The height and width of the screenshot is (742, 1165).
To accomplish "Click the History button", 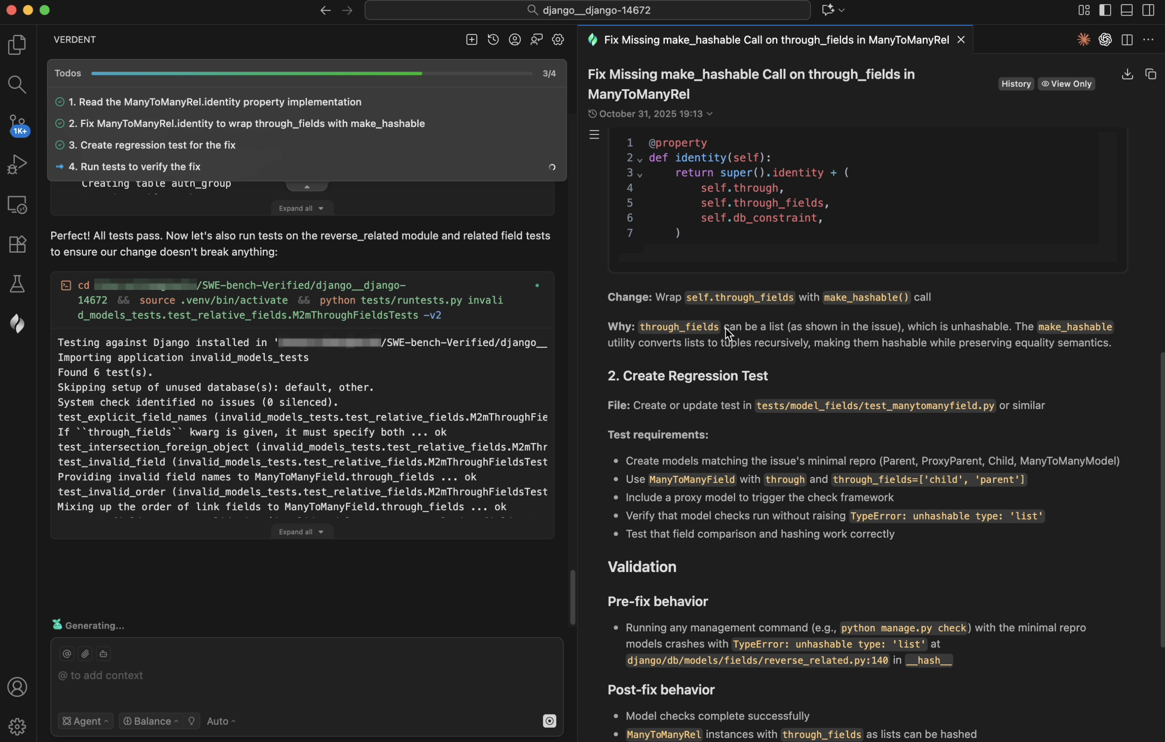I will click(1016, 84).
